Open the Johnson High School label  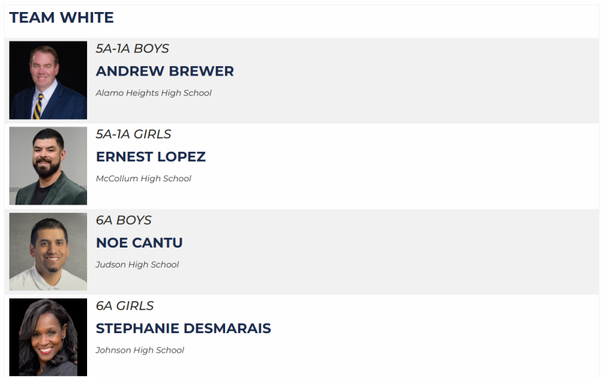[140, 350]
